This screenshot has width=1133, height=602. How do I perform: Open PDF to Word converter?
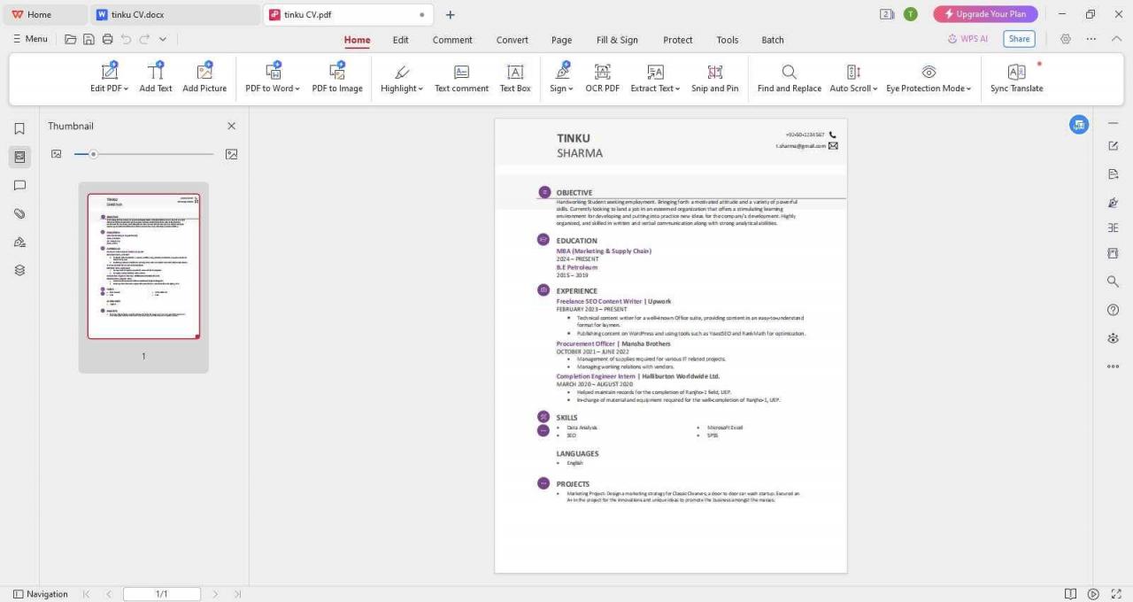(273, 78)
